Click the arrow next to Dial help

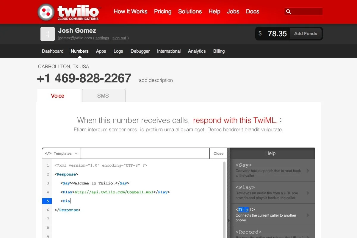[308, 215]
